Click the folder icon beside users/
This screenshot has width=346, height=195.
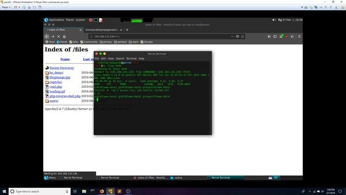(47, 101)
